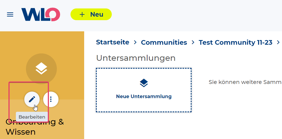Click the pencil edit collection icon
Screen dimensions: 282x139
(x=32, y=99)
